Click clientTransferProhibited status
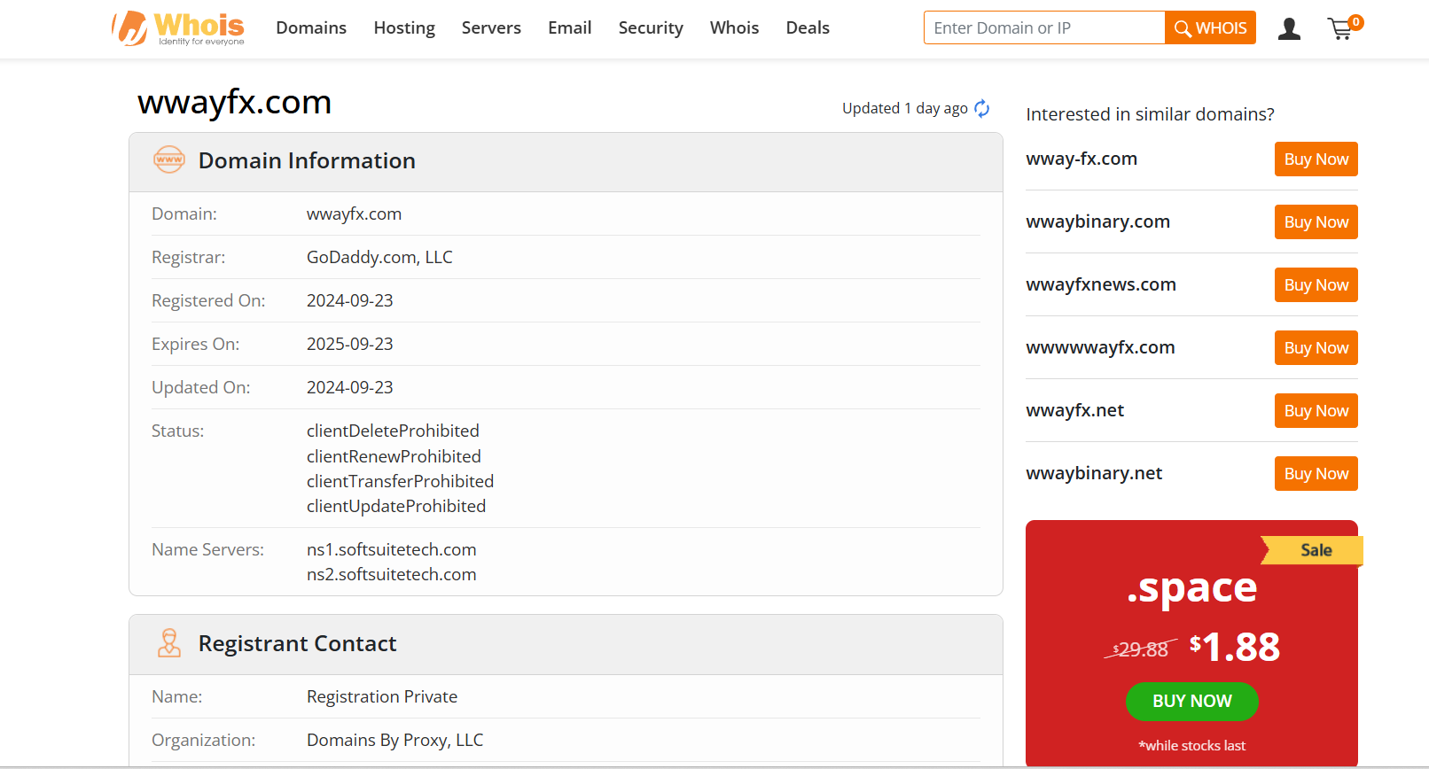Viewport: 1429px width, 769px height. [400, 481]
